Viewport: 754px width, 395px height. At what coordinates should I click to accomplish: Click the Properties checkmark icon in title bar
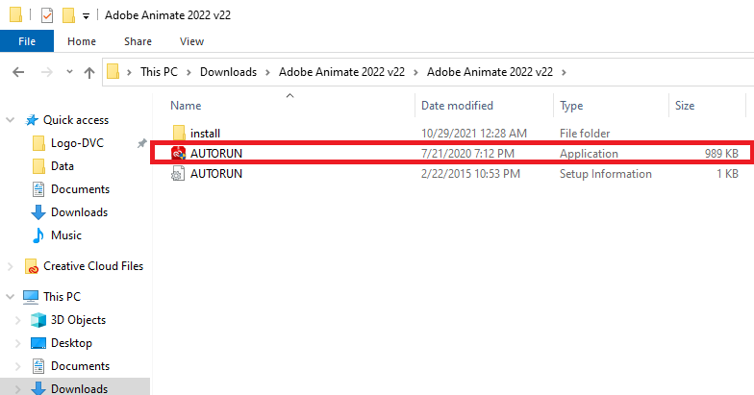46,15
